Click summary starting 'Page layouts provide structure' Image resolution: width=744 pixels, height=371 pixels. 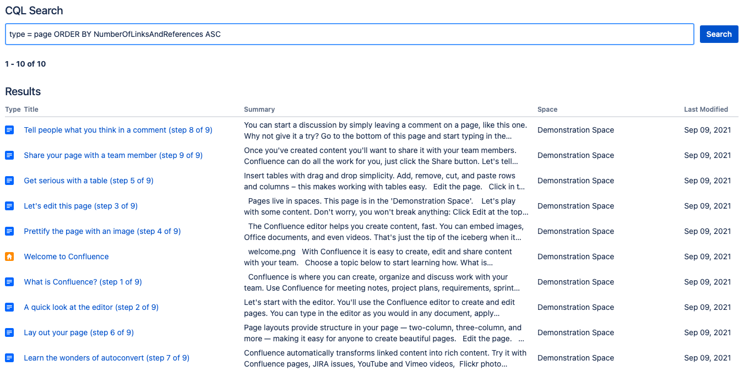tap(384, 333)
